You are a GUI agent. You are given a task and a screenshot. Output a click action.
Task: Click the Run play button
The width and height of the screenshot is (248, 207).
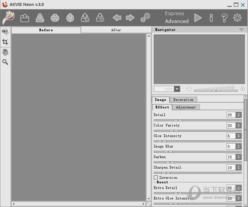click(198, 18)
